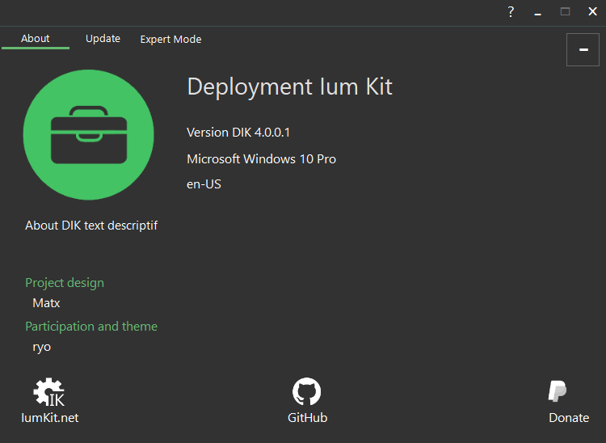Select the About tab
Image resolution: width=606 pixels, height=443 pixels.
click(36, 39)
